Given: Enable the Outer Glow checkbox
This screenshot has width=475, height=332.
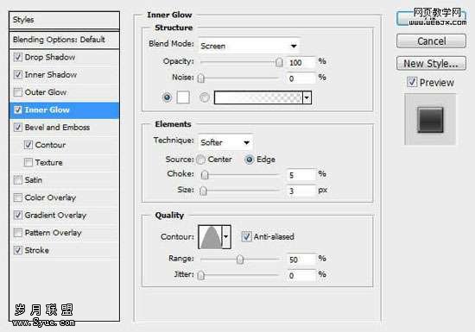Looking at the screenshot, I should [x=18, y=92].
